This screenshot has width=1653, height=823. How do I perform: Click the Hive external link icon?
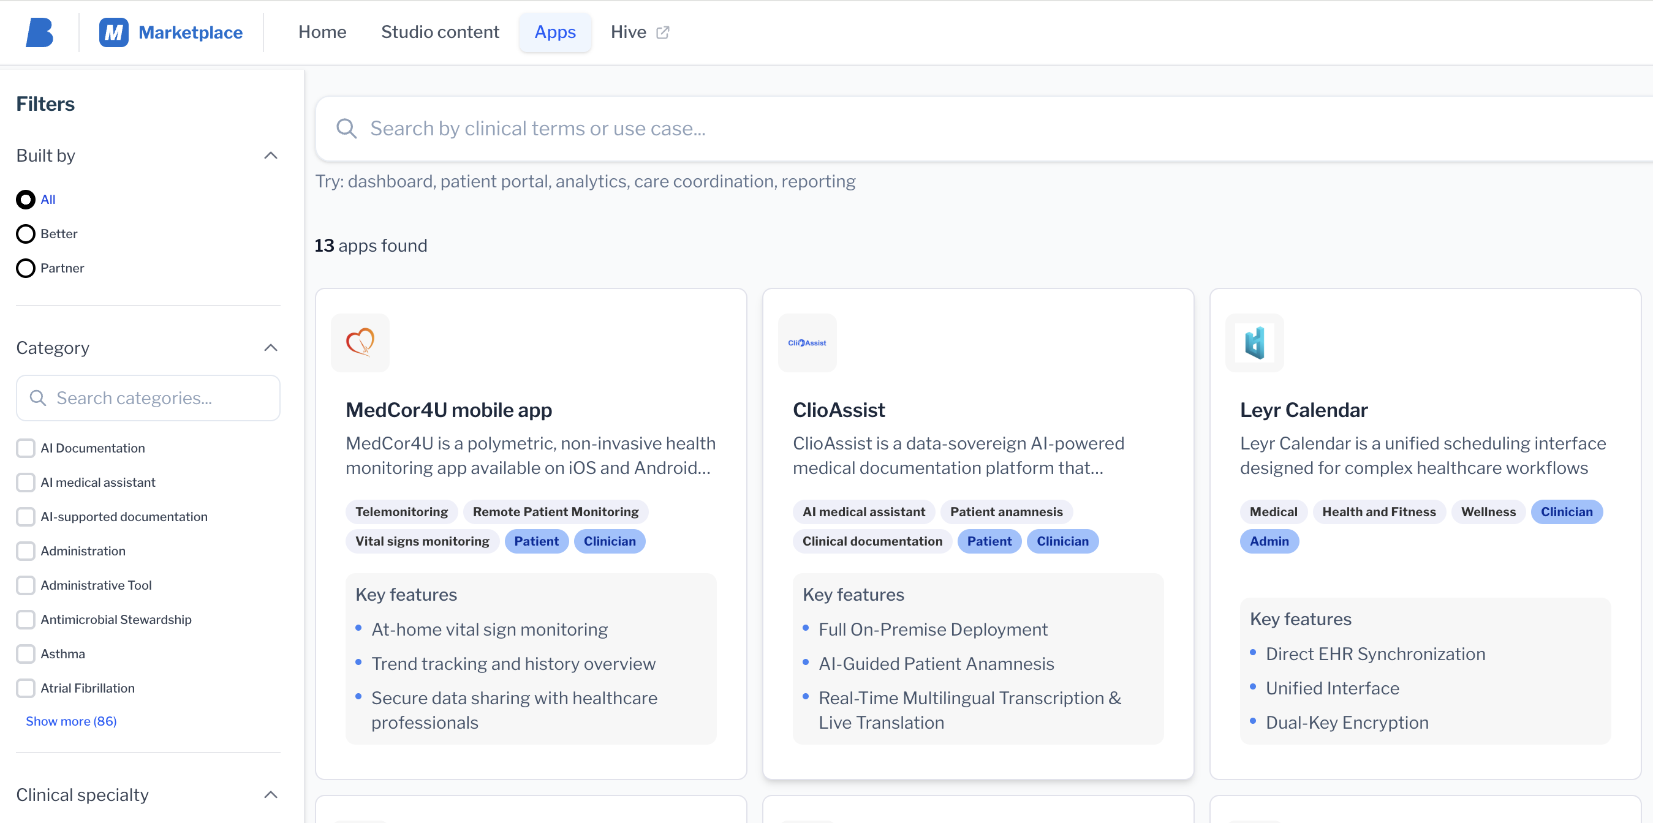(x=663, y=32)
